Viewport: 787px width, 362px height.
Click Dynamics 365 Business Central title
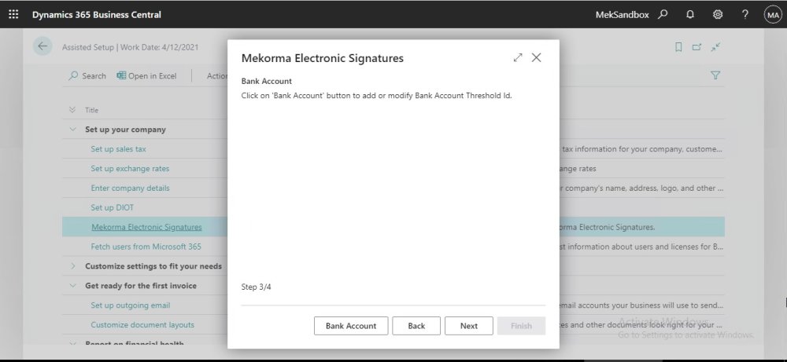click(x=97, y=14)
